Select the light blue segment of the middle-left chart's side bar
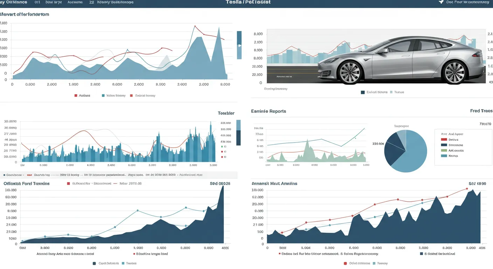The height and width of the screenshot is (269, 493). click(239, 125)
